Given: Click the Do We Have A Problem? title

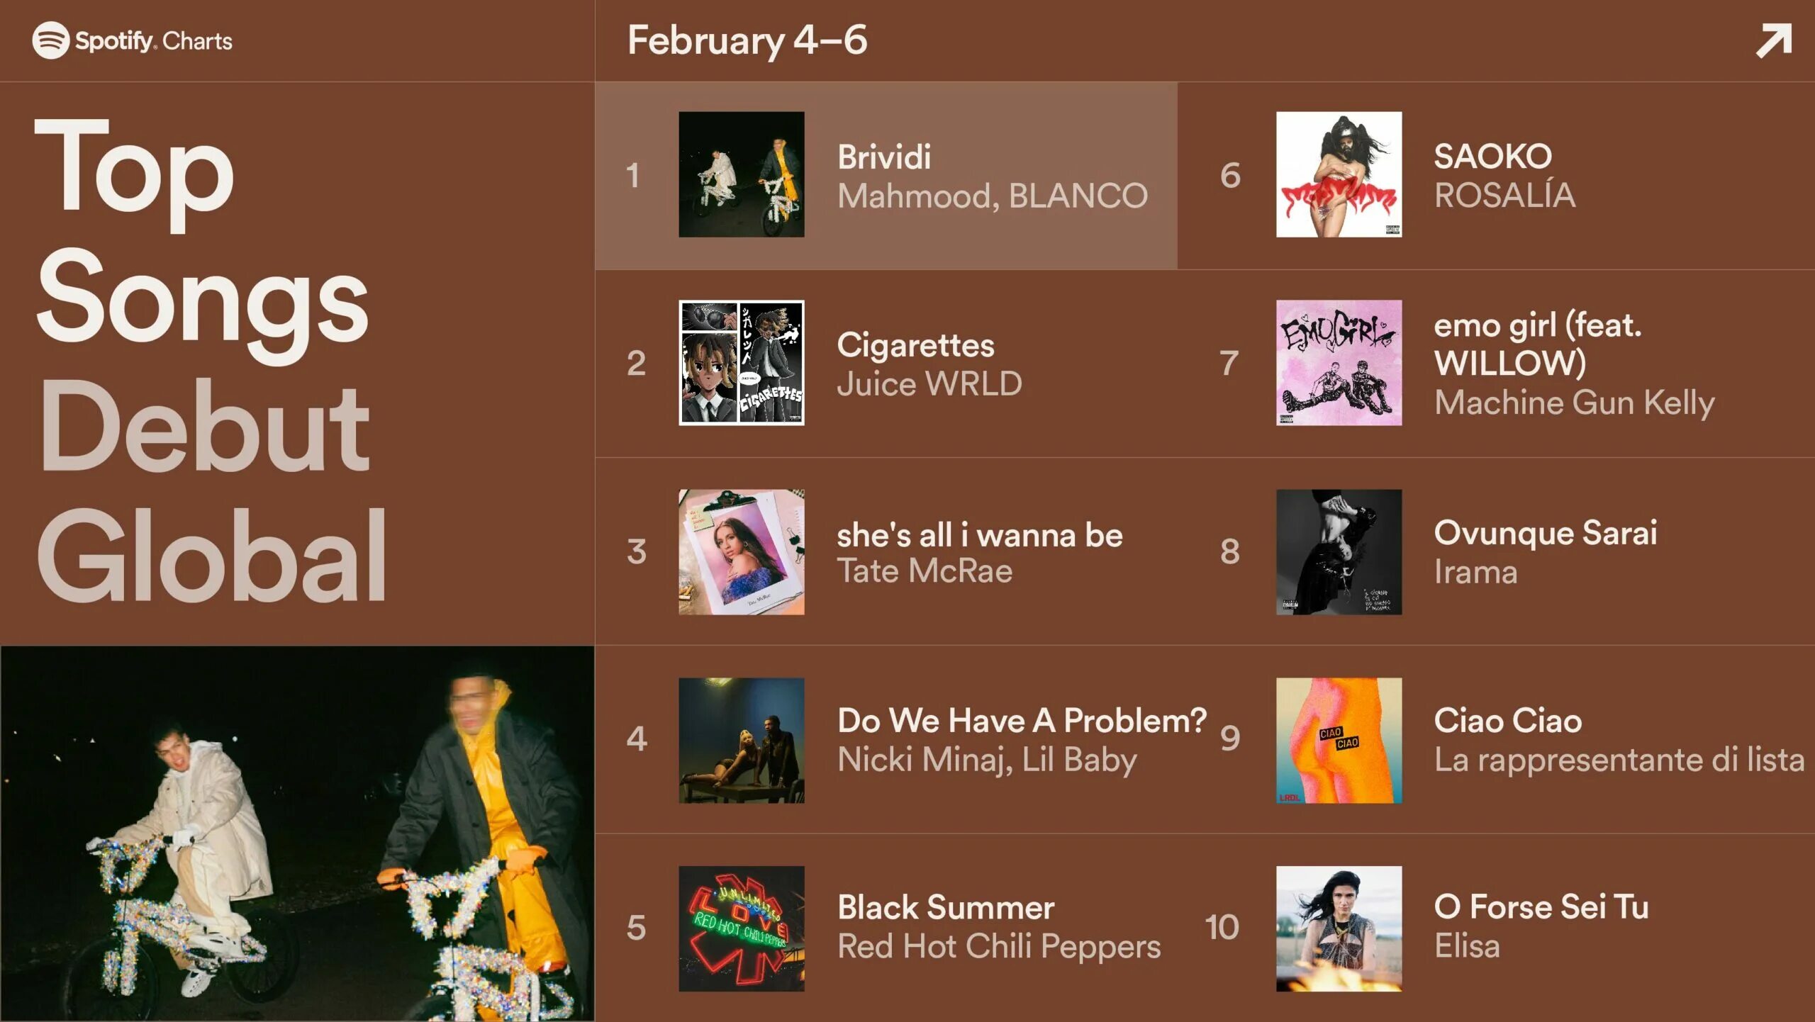Looking at the screenshot, I should 1022,721.
